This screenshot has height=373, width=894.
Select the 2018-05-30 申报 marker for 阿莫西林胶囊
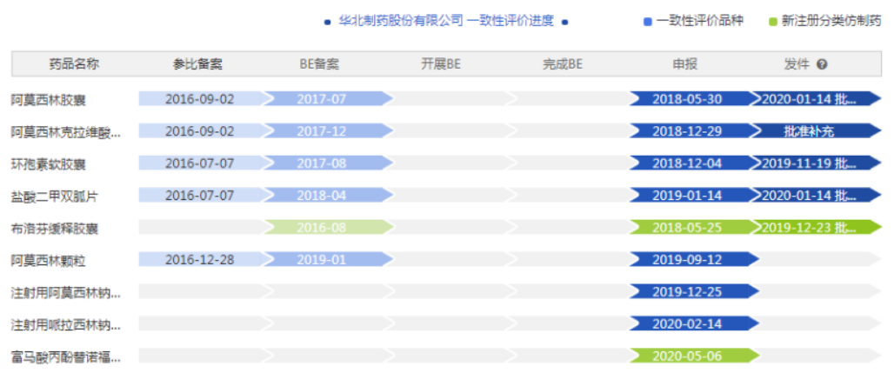tap(689, 99)
